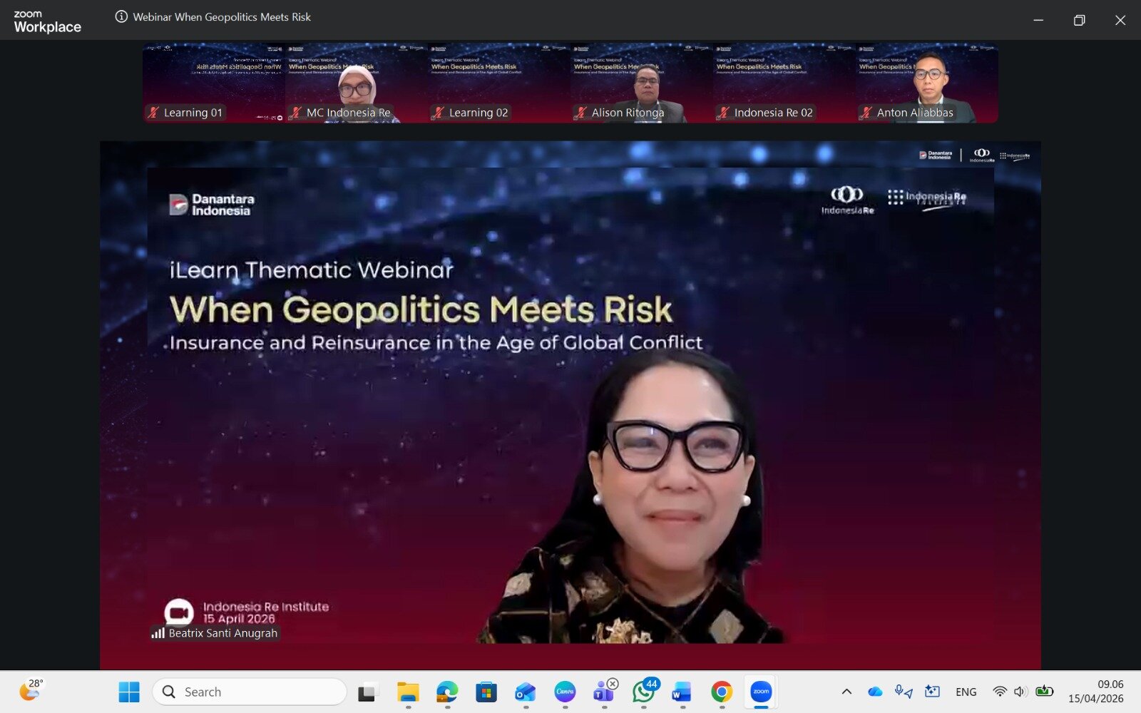Click muted mic icon on Learning 01
1141x713 pixels.
153,113
